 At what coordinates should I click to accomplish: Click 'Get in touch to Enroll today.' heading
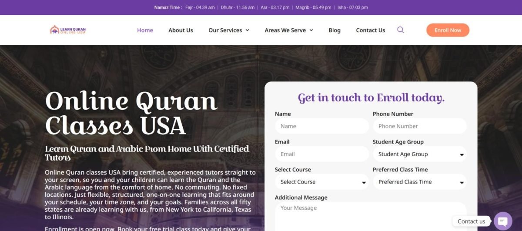coord(371,97)
